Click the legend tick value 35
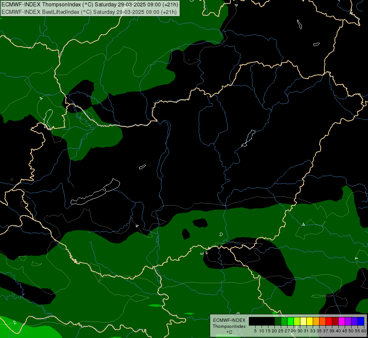Image resolution: width=368 pixels, height=338 pixels. (x=319, y=331)
